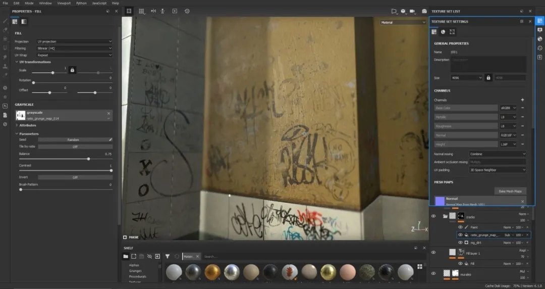Open the gradient Properties sub-tab icon
This screenshot has width=545, height=289.
24,22
